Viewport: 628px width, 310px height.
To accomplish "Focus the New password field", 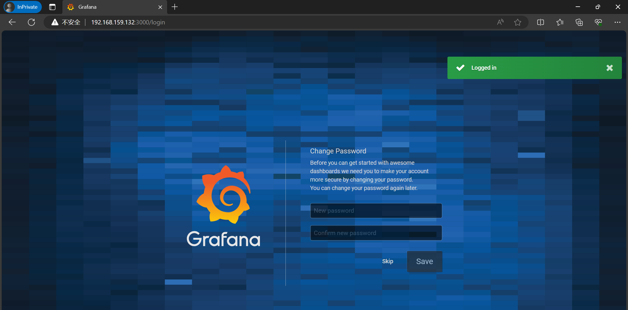I will [x=376, y=211].
